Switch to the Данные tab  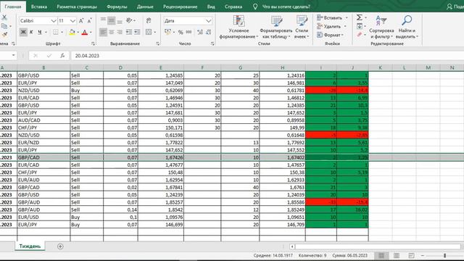click(145, 7)
